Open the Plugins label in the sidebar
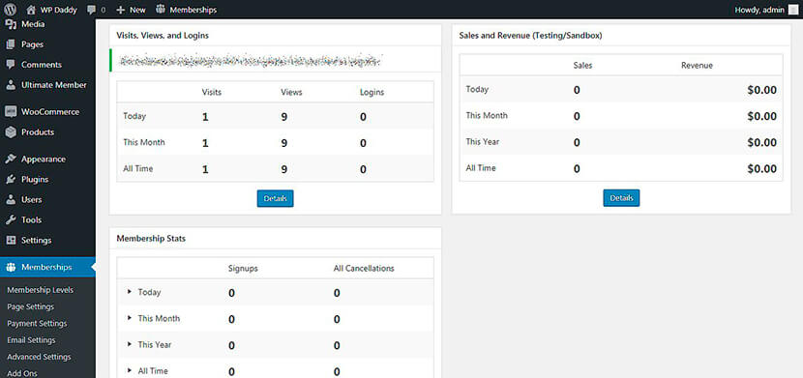803x378 pixels. point(35,180)
